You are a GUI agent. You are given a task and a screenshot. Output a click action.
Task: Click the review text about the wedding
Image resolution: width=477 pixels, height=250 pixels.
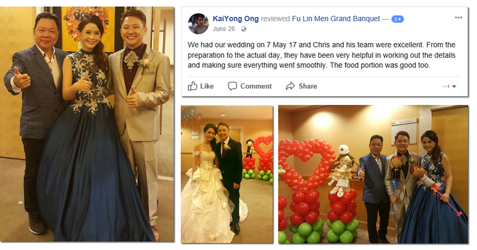(x=321, y=55)
